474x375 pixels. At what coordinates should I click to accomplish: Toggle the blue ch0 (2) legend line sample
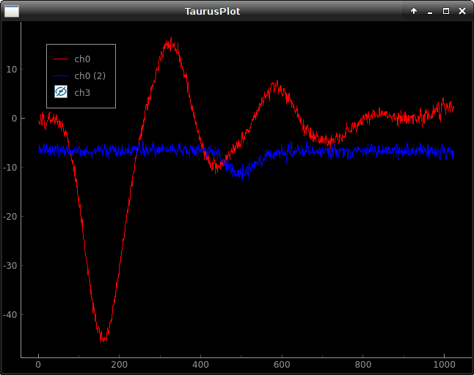click(x=61, y=75)
